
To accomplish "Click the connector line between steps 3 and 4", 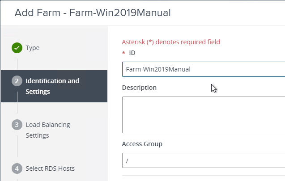I will tap(17, 147).
